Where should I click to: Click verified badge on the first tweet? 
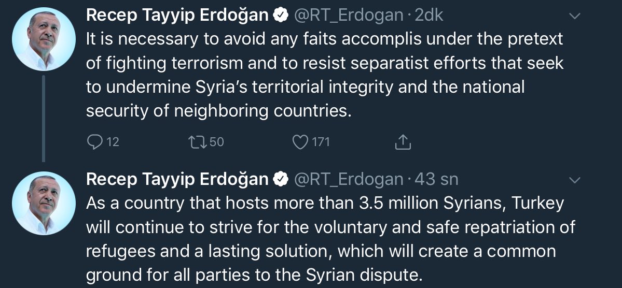281,16
